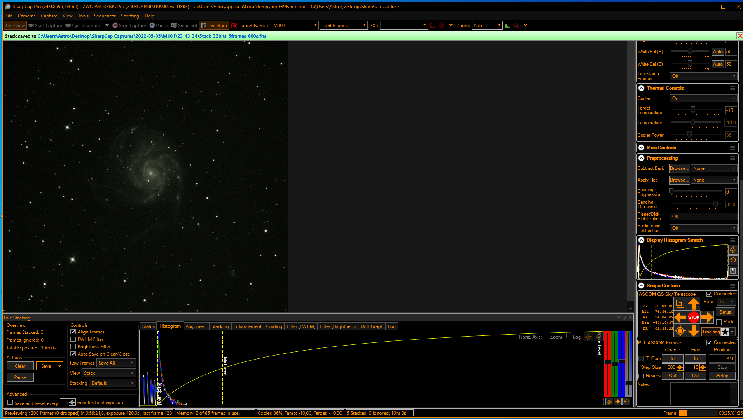
Task: Move telescope right with orange right arrow
Action: [707, 317]
